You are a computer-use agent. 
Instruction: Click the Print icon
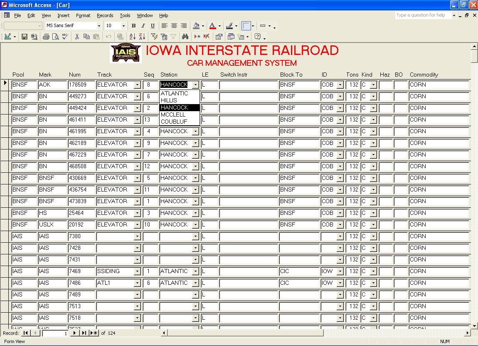coord(46,37)
